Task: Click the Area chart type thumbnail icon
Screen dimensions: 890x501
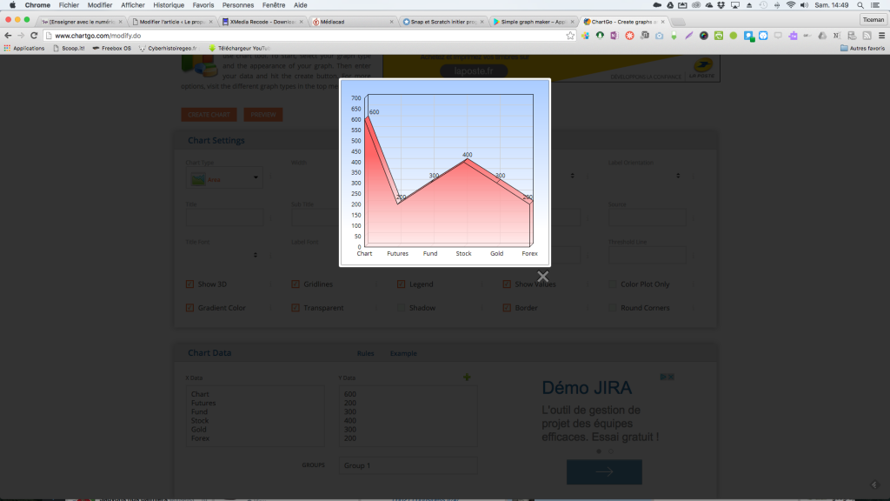Action: [198, 179]
